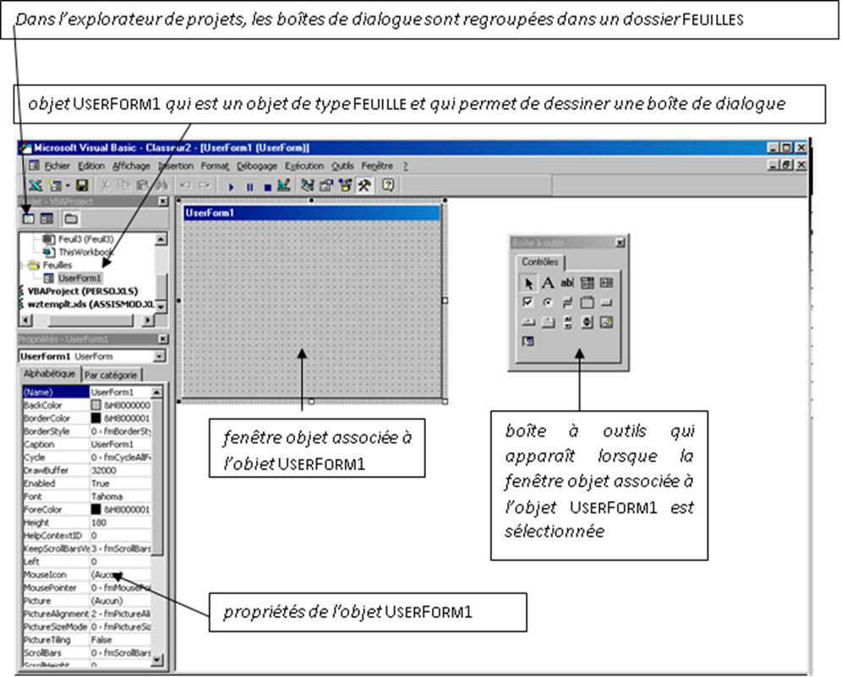
Task: Select the CommandButton control in the toolbox
Action: tap(606, 303)
